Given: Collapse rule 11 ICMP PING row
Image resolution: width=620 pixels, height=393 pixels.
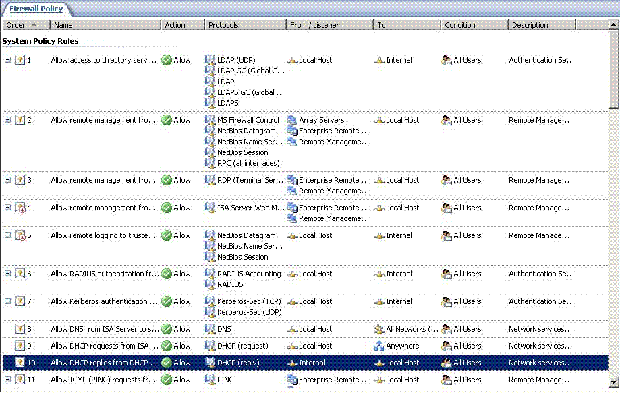Looking at the screenshot, I should point(7,380).
